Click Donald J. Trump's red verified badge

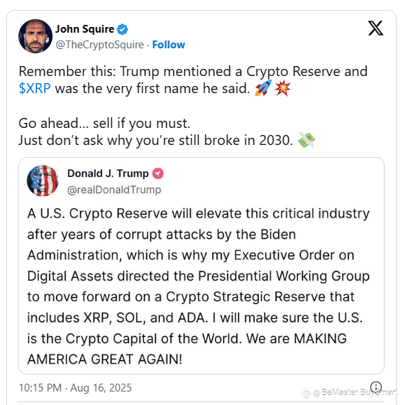pos(158,173)
